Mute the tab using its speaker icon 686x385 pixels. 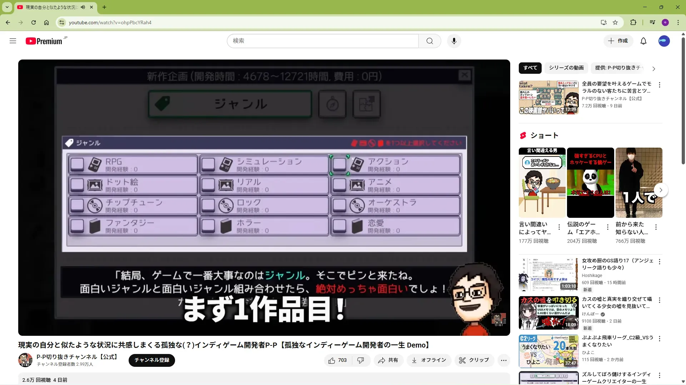point(83,7)
